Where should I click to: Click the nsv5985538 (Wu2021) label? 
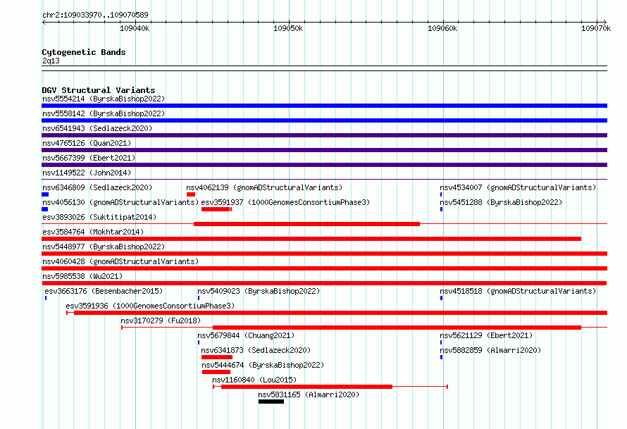tap(82, 276)
